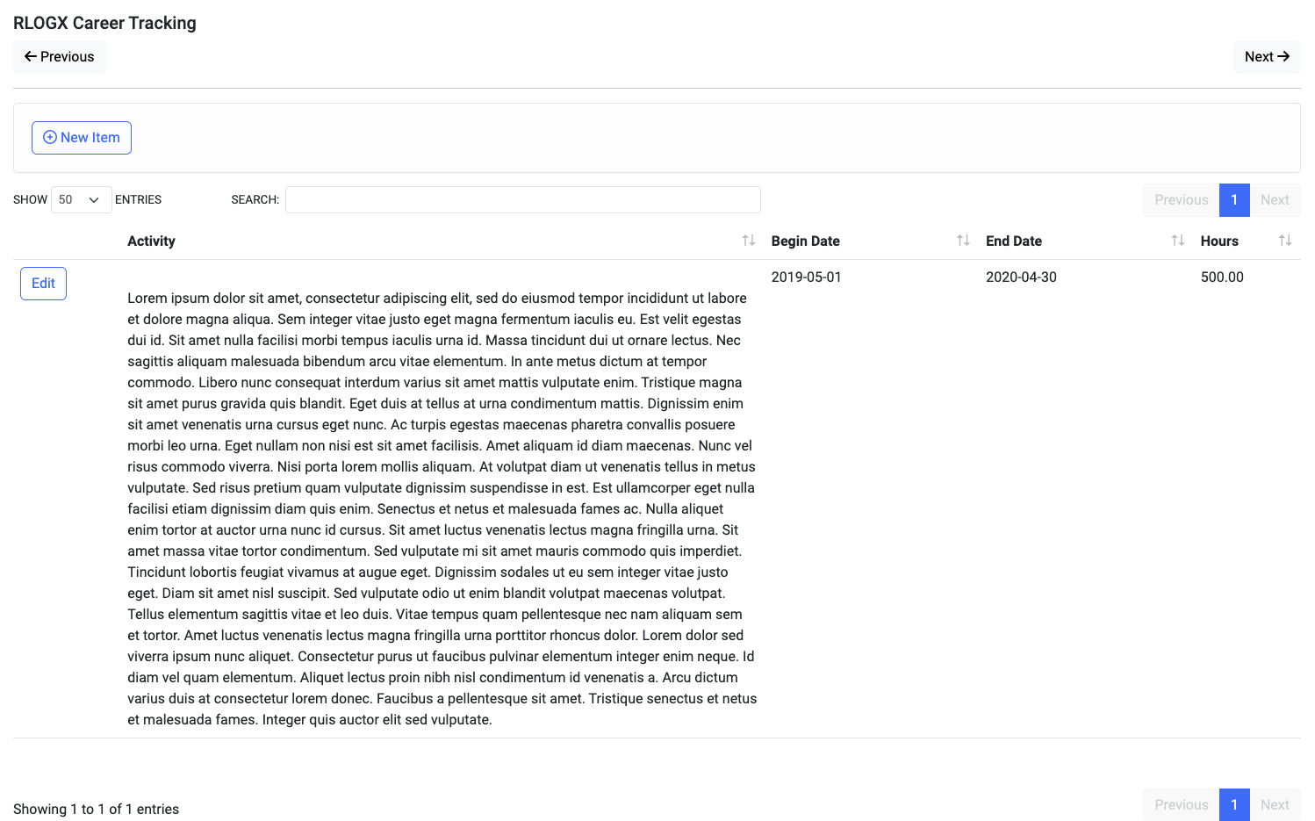Image resolution: width=1315 pixels, height=821 pixels.
Task: Select page 1 in pagination above the table
Action: 1233,200
